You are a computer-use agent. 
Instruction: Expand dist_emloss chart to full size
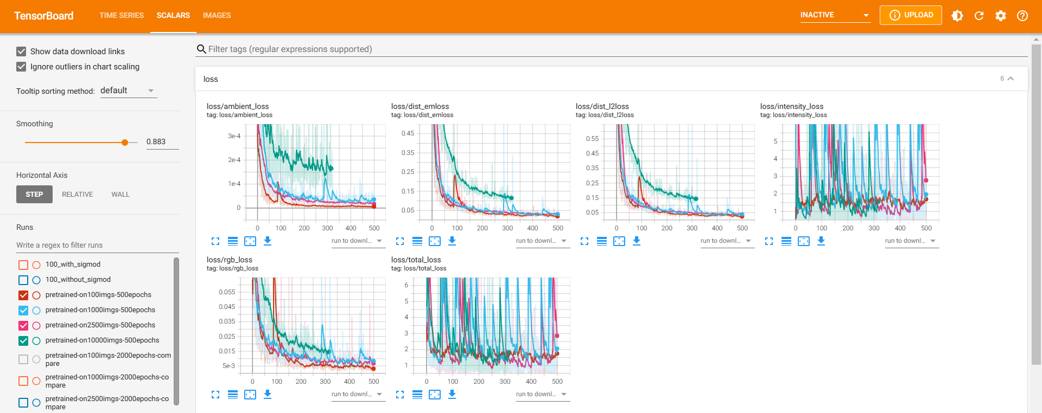click(400, 241)
